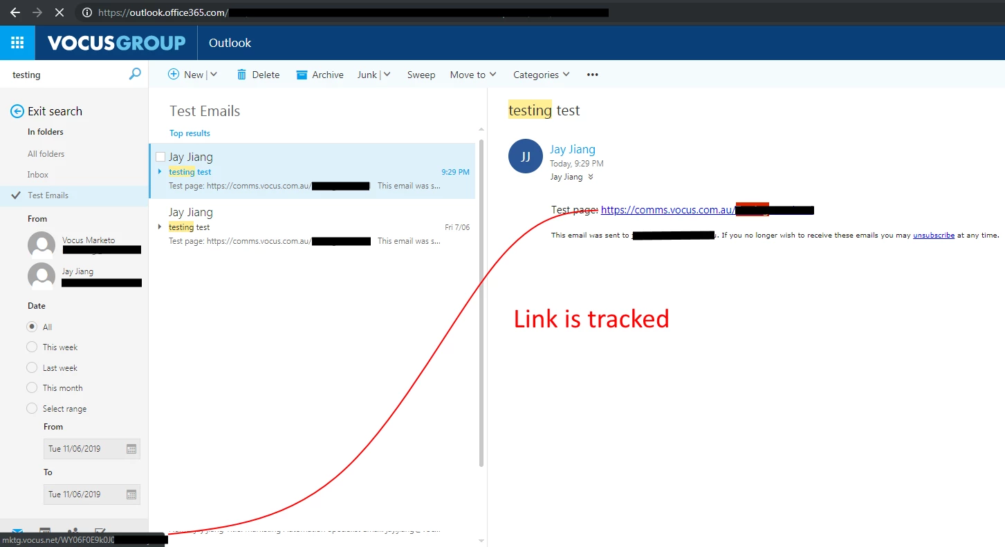Viewport: 1005px width, 547px height.
Task: Click the unsubscribe link
Action: coord(934,236)
